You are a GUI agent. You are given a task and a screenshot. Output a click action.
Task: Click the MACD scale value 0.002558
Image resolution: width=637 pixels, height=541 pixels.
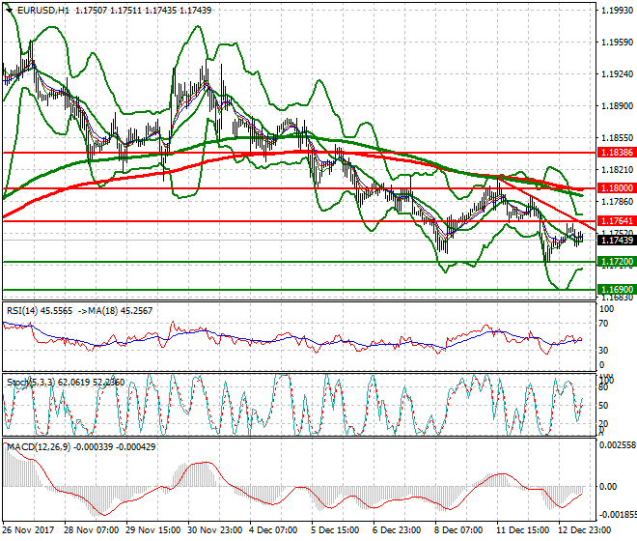pyautogui.click(x=618, y=445)
